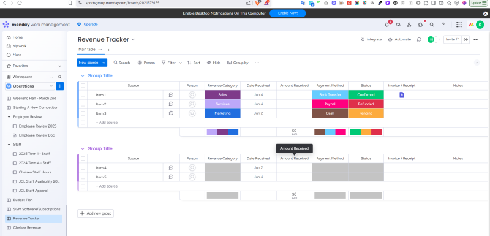
Task: Select the Main table tab
Action: click(x=87, y=50)
